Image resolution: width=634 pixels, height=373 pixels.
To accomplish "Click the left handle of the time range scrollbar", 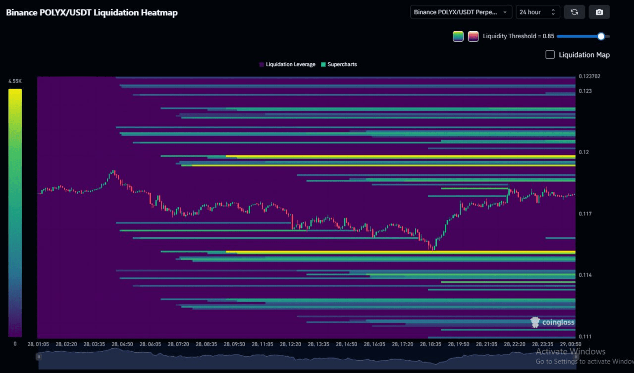I will tap(39, 356).
